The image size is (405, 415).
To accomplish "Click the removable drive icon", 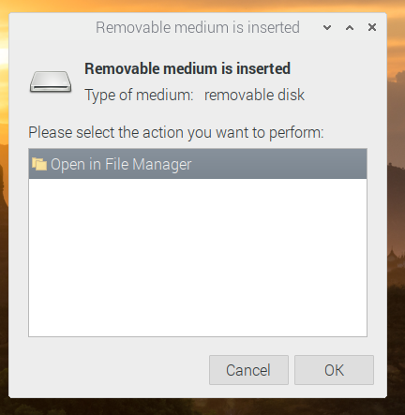I will click(x=51, y=82).
